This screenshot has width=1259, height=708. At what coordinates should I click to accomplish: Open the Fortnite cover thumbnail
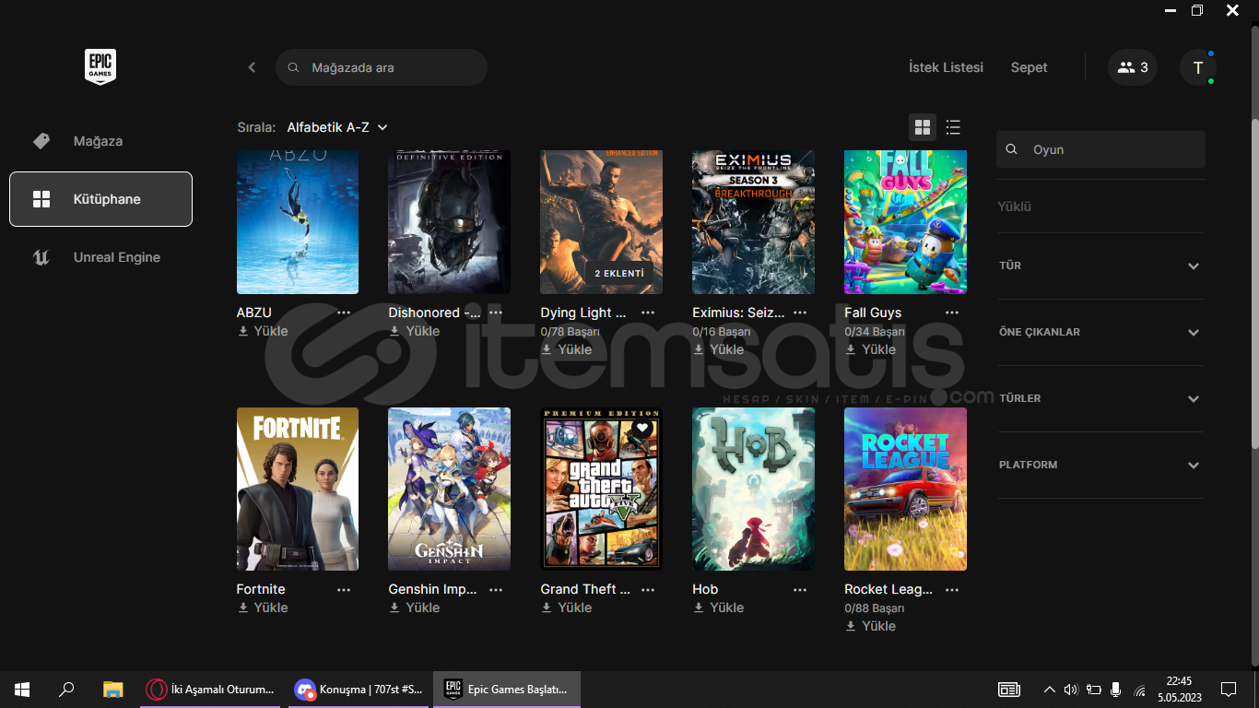298,490
